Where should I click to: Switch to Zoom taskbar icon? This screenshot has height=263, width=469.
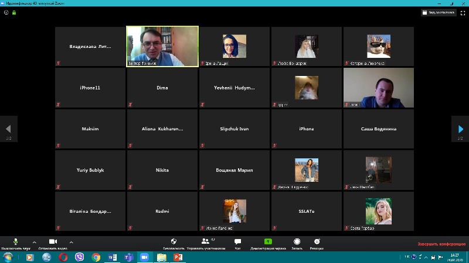[x=145, y=257]
